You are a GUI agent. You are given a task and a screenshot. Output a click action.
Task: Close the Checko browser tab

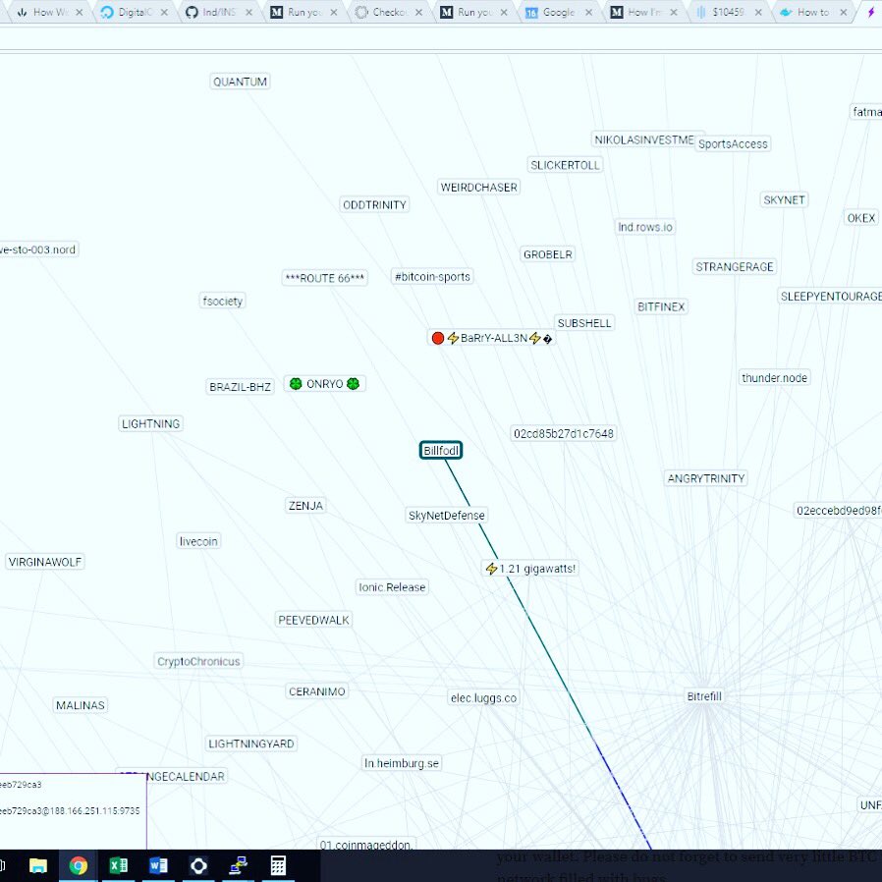point(419,12)
